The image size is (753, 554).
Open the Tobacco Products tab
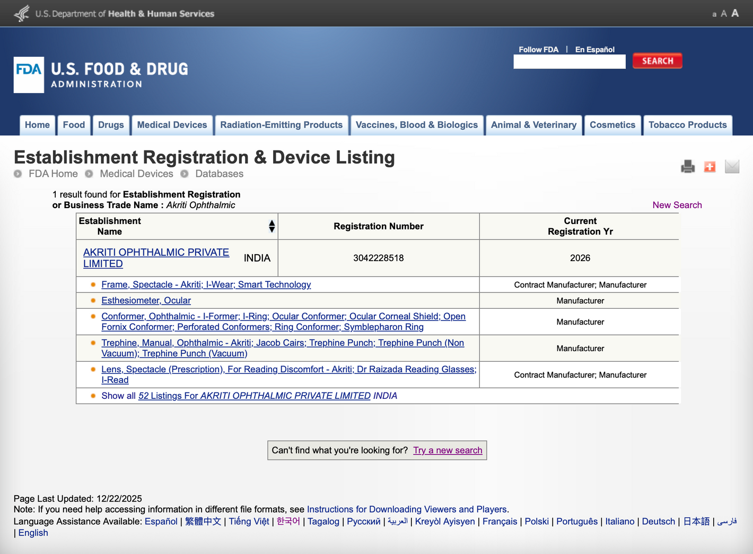687,125
